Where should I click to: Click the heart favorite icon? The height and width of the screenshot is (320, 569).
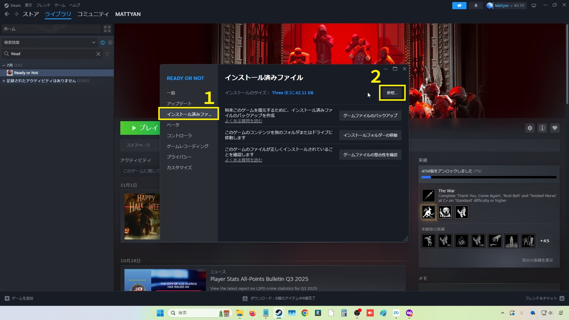555,128
